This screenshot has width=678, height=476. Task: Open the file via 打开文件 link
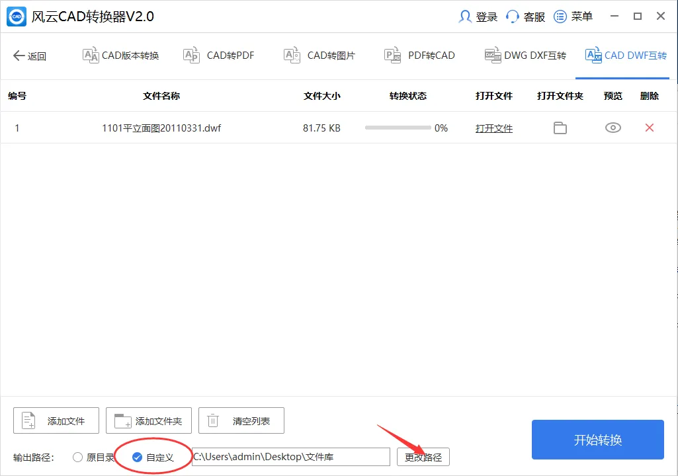tap(493, 128)
